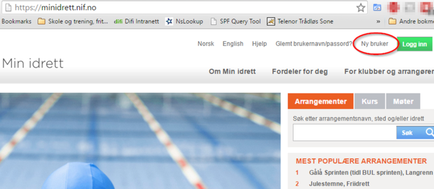Click Glemt brukernavn/passord? link

(x=314, y=44)
